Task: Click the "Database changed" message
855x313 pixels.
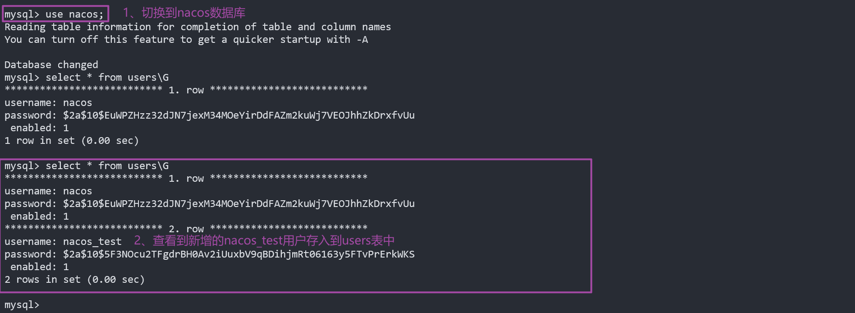Action: 51,65
